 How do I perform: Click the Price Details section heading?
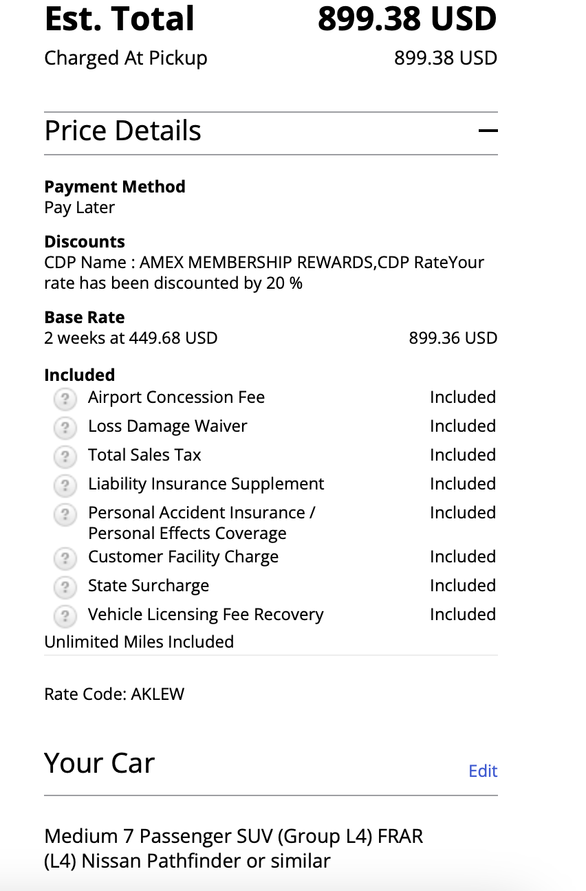pyautogui.click(x=123, y=131)
